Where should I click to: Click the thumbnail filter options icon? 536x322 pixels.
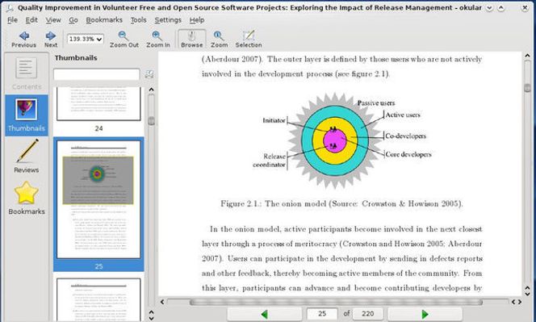click(x=149, y=74)
